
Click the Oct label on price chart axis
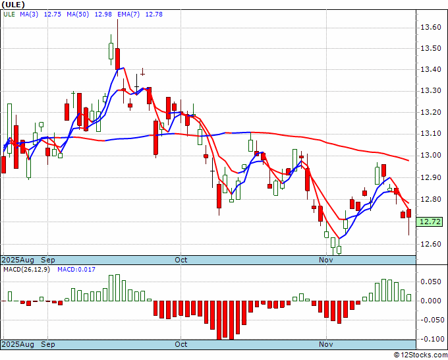[181, 260]
